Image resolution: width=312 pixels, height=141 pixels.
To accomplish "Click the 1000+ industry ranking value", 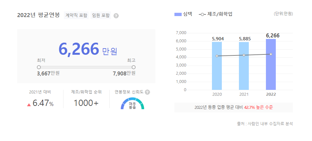I will [86, 103].
